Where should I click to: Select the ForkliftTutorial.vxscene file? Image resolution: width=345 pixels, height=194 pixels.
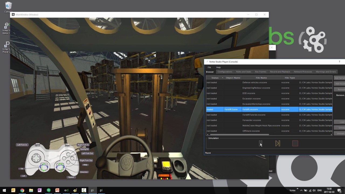click(x=254, y=115)
